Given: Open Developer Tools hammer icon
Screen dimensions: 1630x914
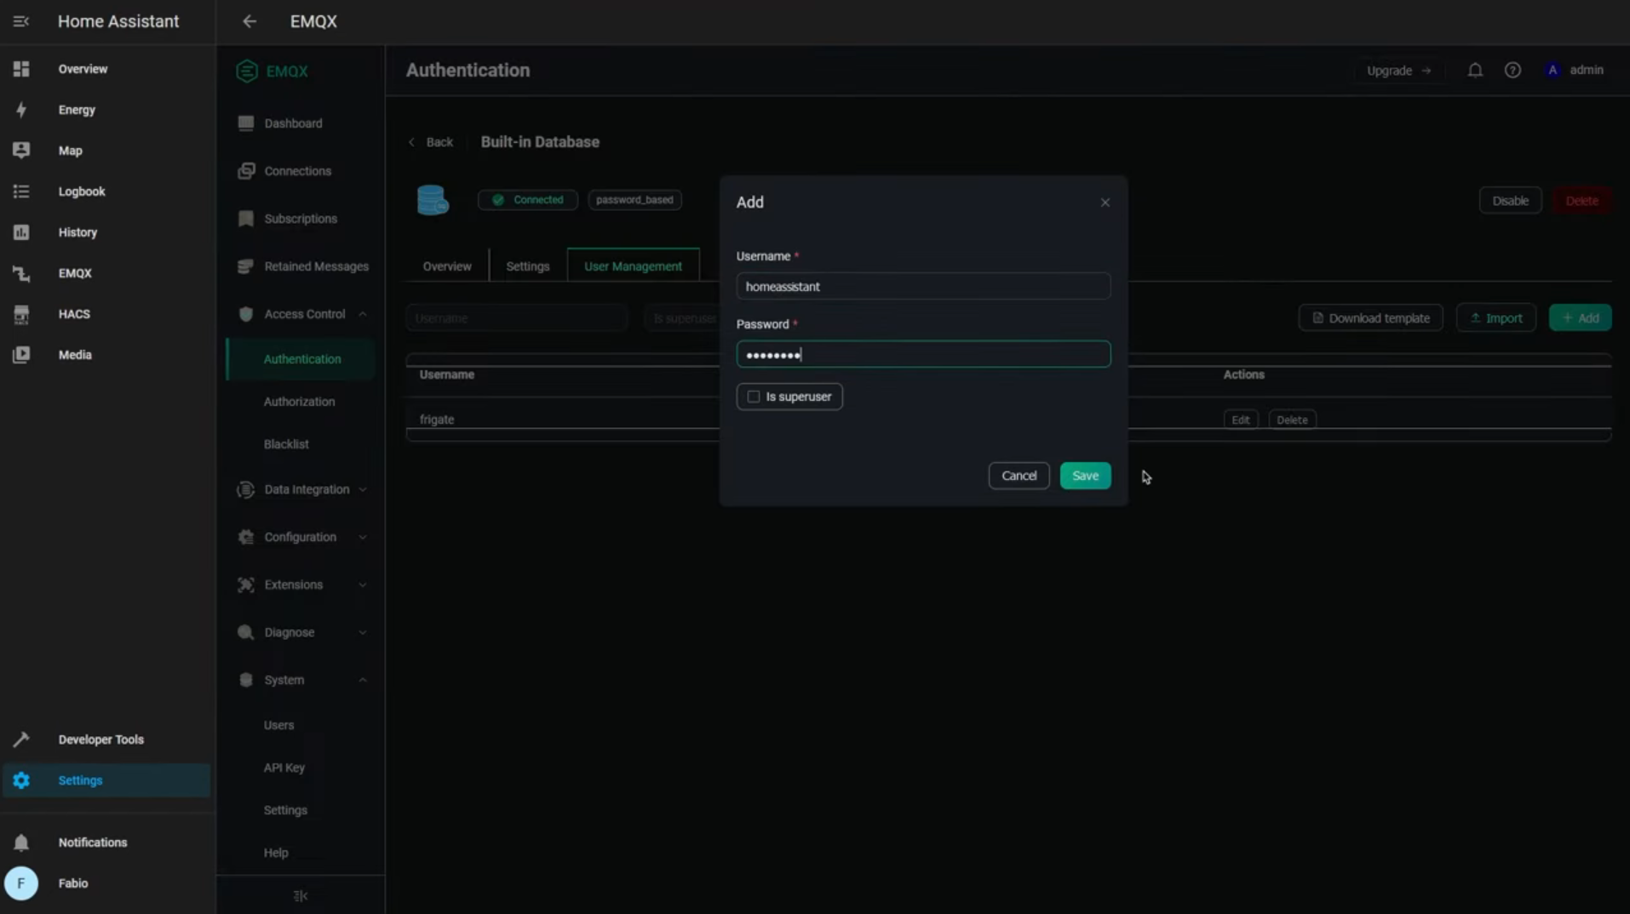Looking at the screenshot, I should click(21, 740).
